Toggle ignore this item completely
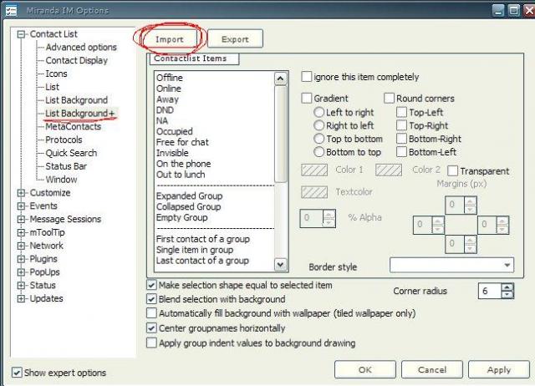 coord(307,77)
